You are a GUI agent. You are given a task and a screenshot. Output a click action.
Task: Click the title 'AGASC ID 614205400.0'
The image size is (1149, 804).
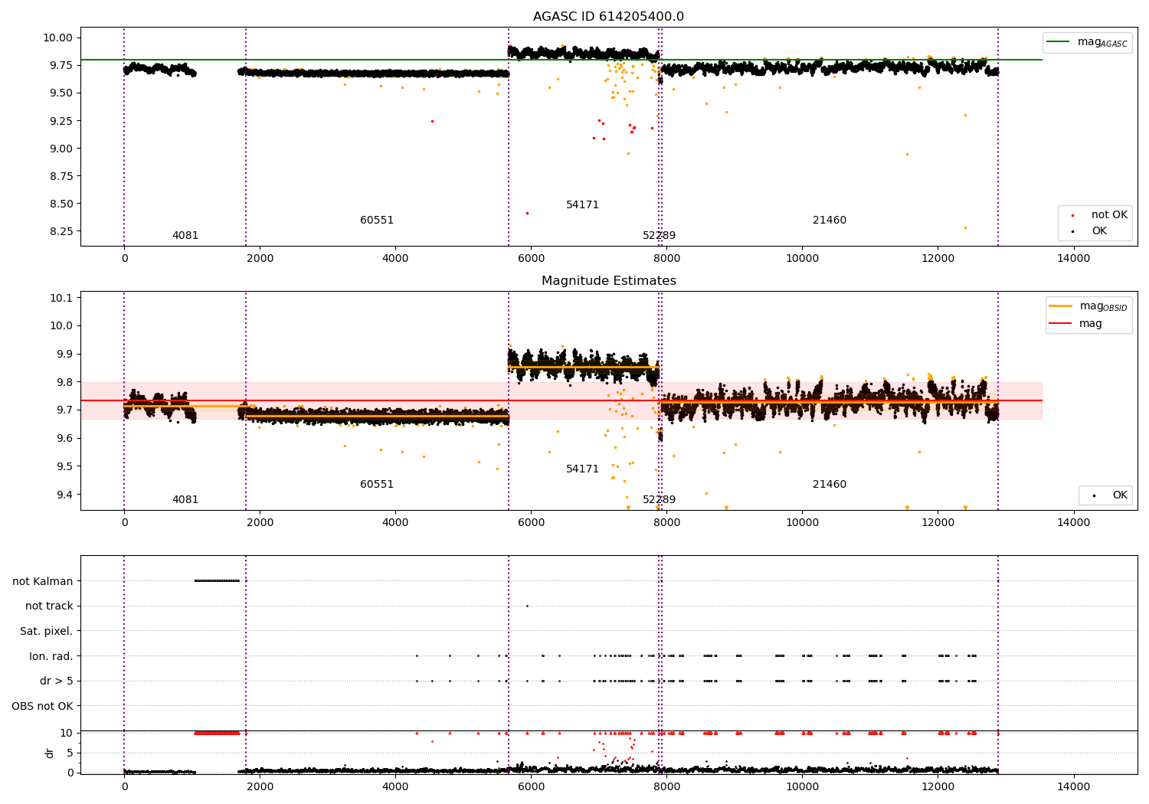click(x=608, y=16)
